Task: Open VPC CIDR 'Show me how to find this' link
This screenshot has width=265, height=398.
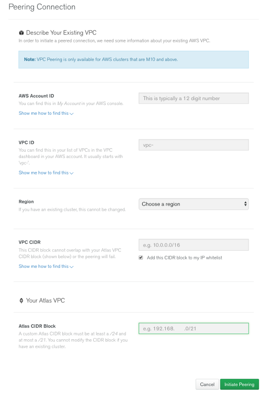Action: [x=44, y=267]
